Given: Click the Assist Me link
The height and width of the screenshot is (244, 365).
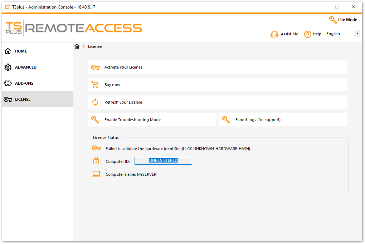Looking at the screenshot, I should pos(288,34).
